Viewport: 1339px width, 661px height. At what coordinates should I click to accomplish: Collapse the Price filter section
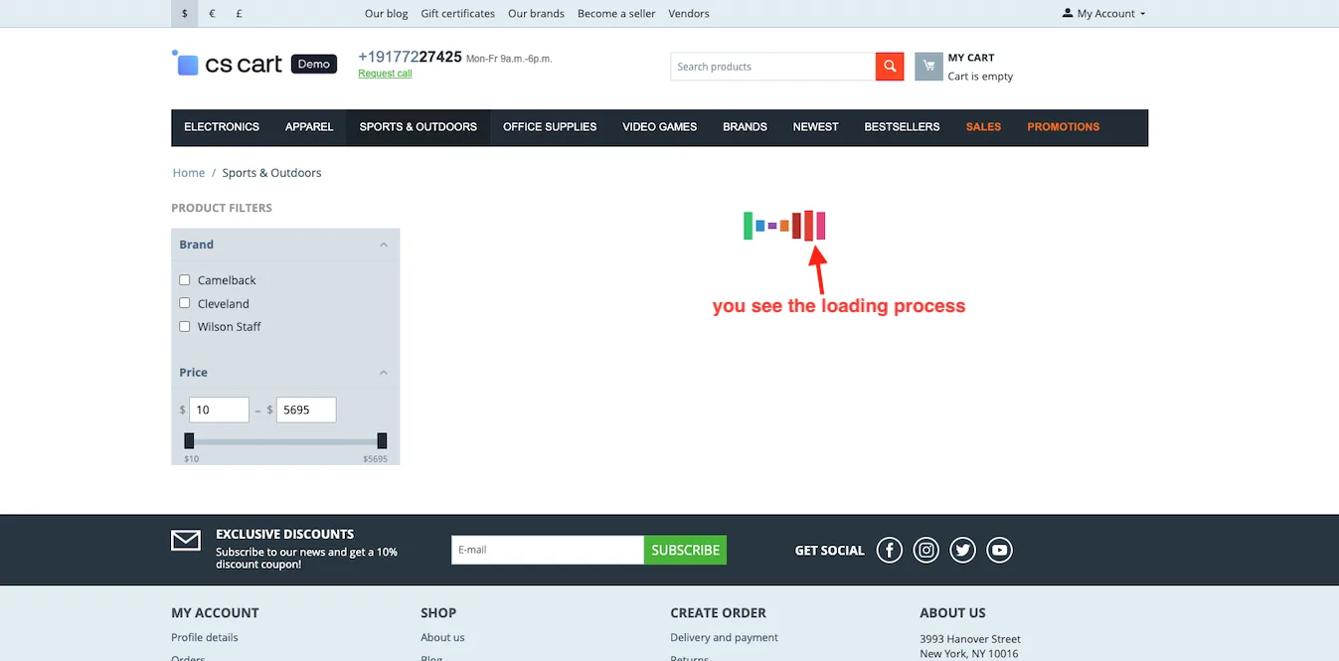click(x=384, y=373)
